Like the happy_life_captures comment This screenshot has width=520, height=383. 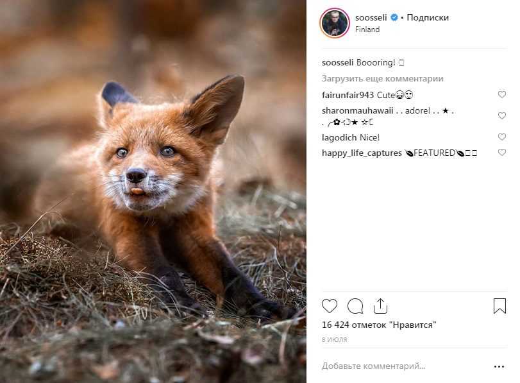tap(502, 153)
